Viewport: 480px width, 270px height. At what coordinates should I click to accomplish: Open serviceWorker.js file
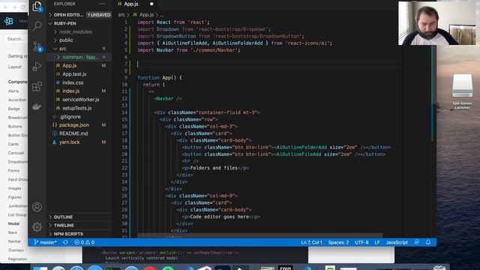click(x=80, y=100)
